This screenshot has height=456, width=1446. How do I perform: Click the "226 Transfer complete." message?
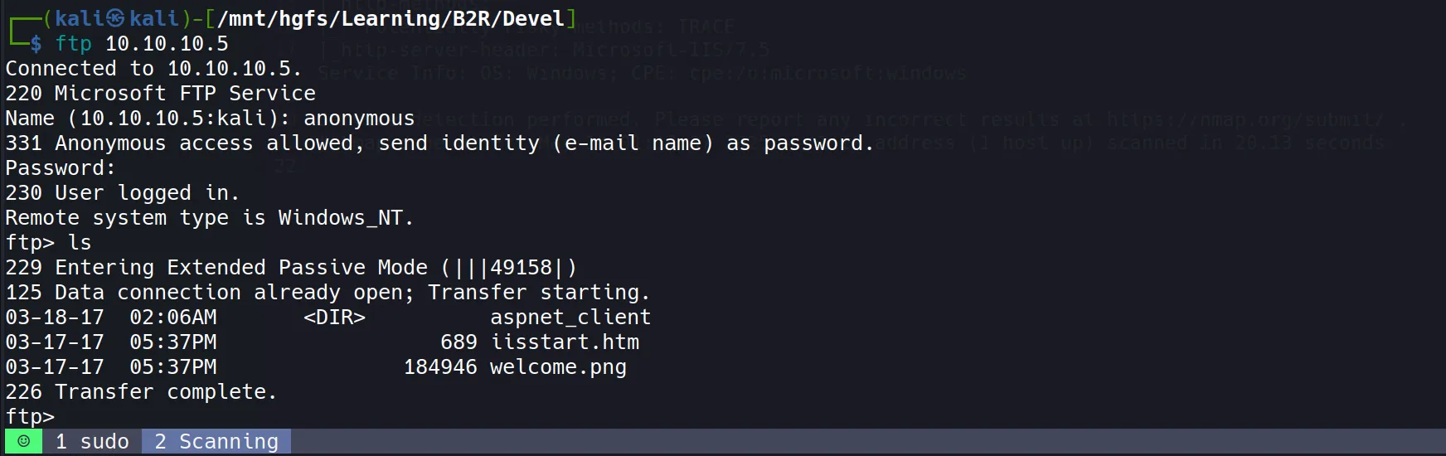point(141,391)
